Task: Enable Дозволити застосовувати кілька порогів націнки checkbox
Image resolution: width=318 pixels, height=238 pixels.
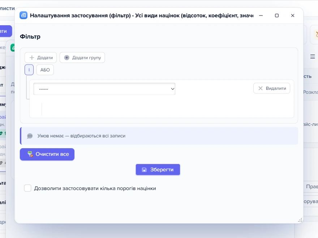Action: 27,188
